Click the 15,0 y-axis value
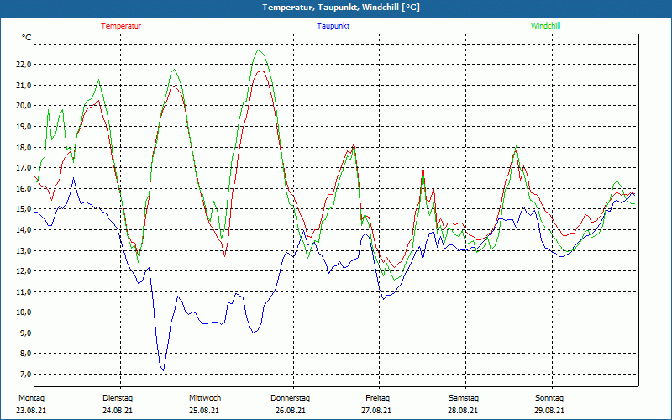 [x=24, y=208]
